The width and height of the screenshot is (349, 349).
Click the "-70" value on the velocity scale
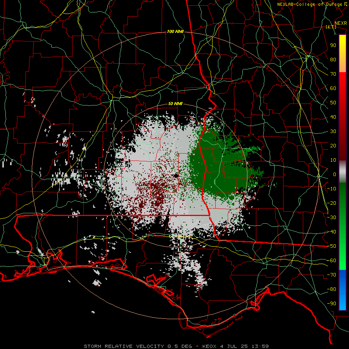(332, 275)
